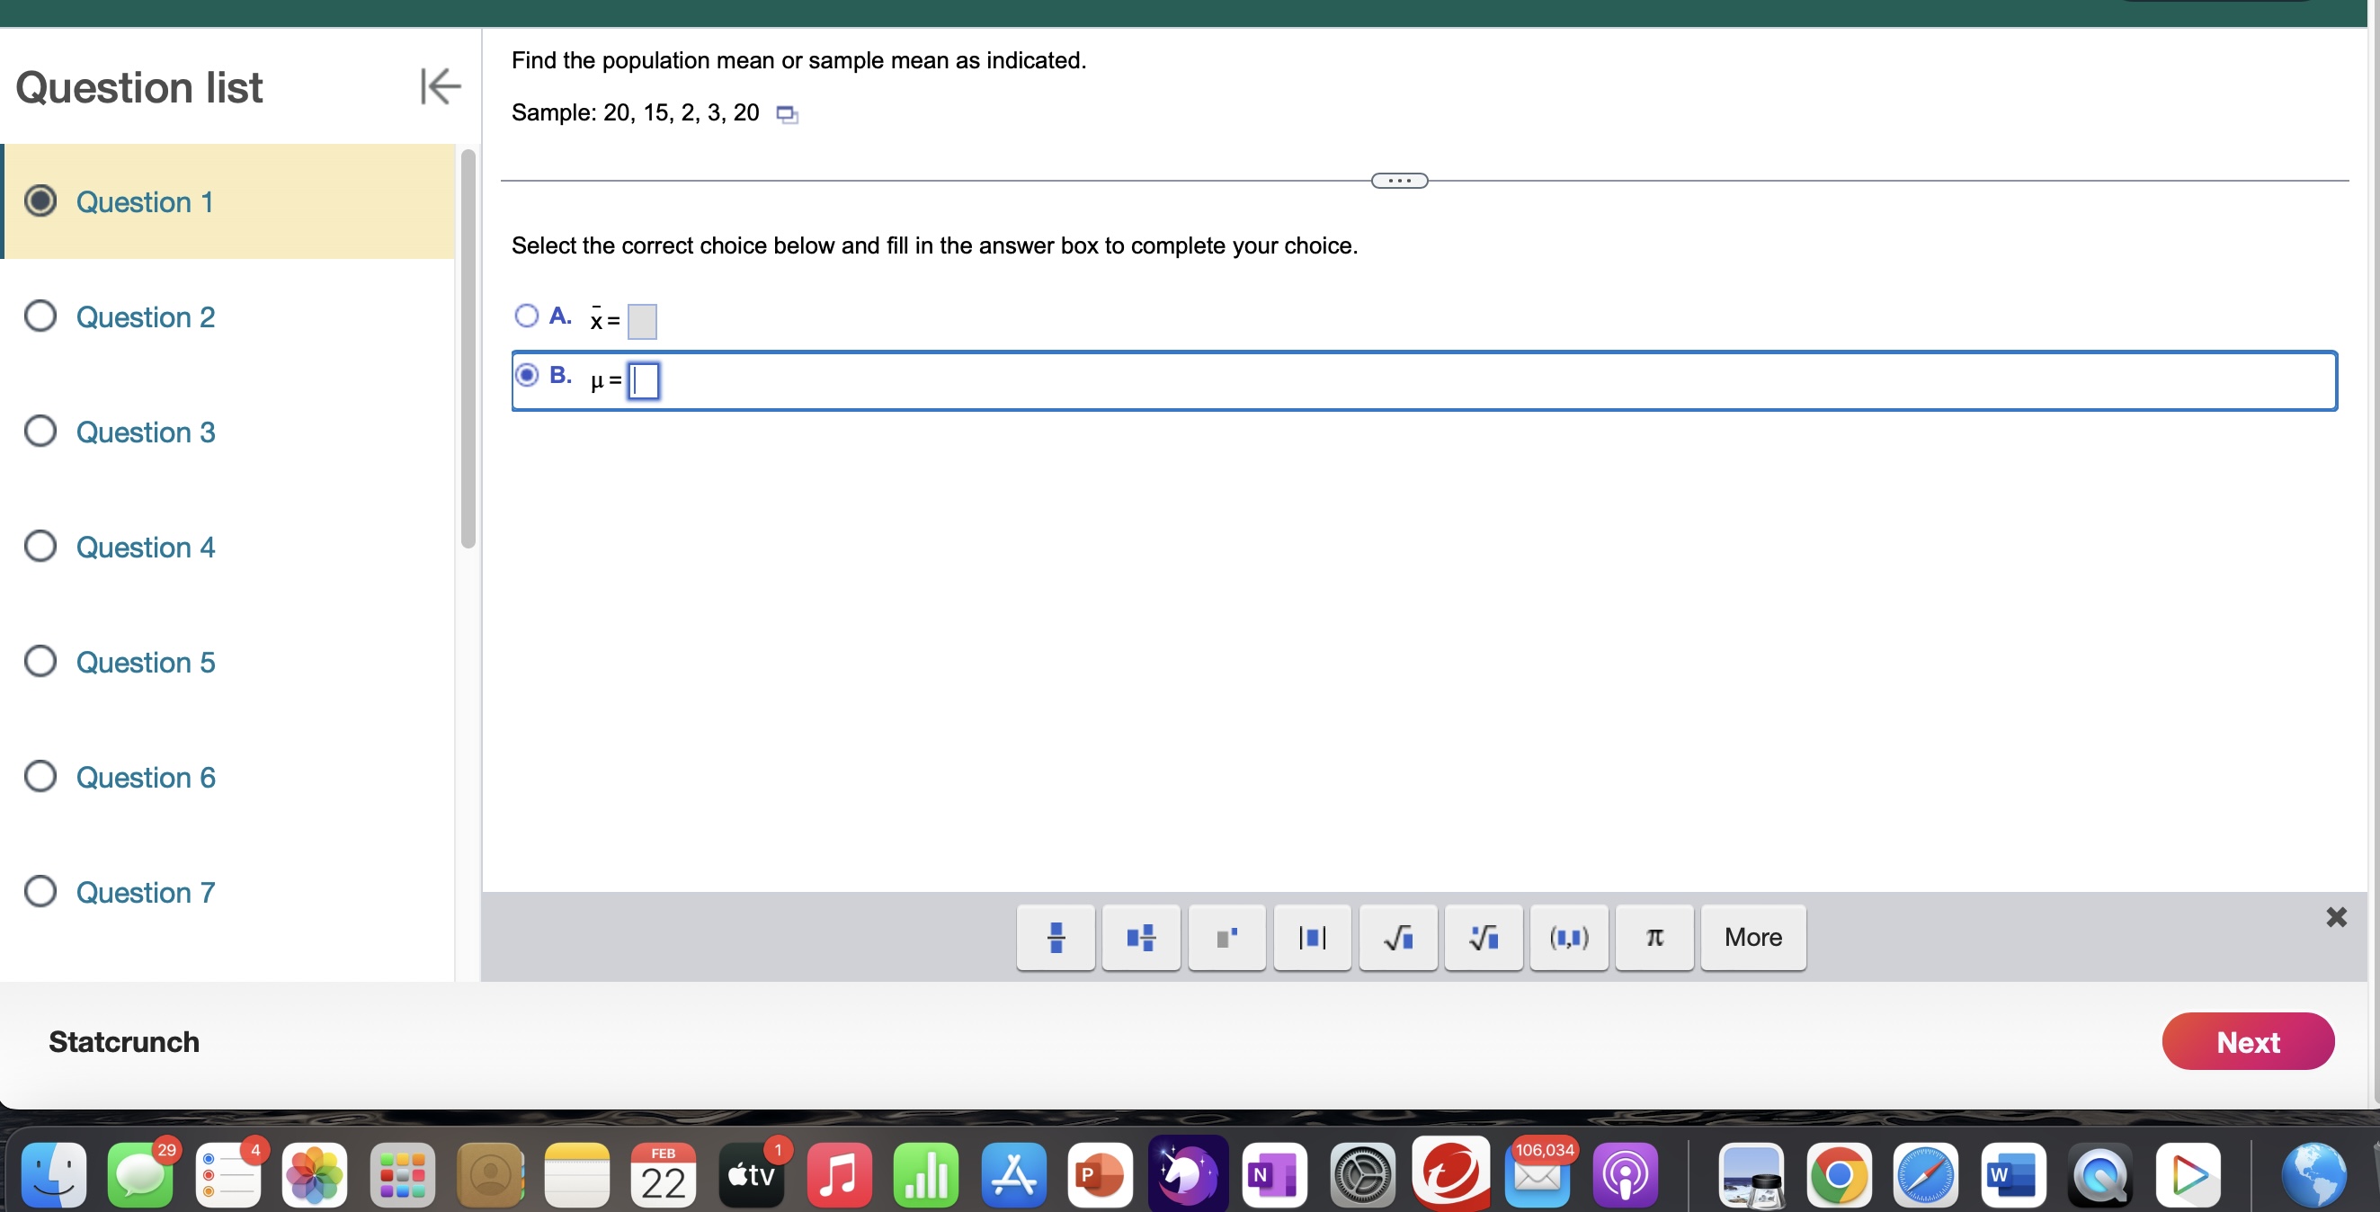Insert the pi symbol

(x=1654, y=938)
